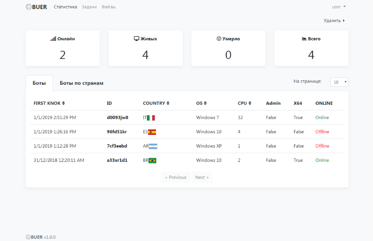373x241 pixels.
Task: Click the Argentina flag icon
Action: [153, 146]
